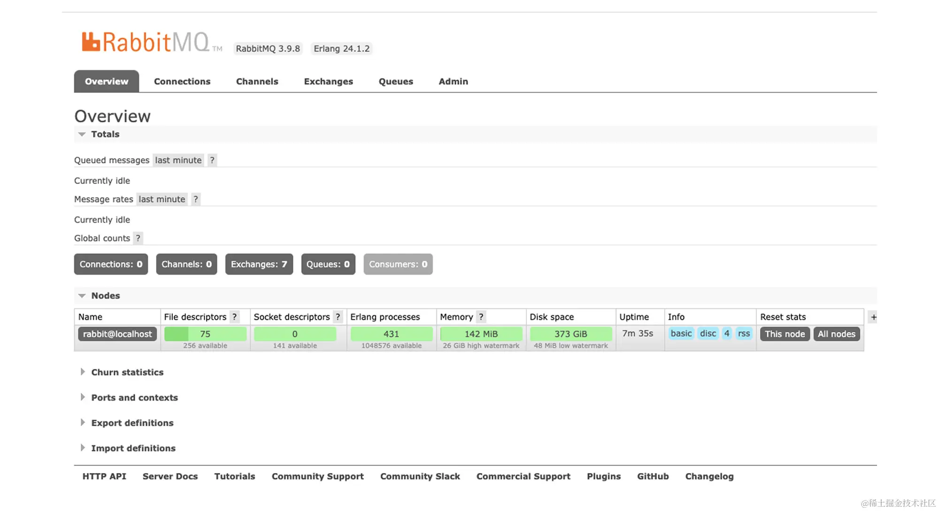This screenshot has width=939, height=511.
Task: Expand Export definitions section
Action: 132,423
